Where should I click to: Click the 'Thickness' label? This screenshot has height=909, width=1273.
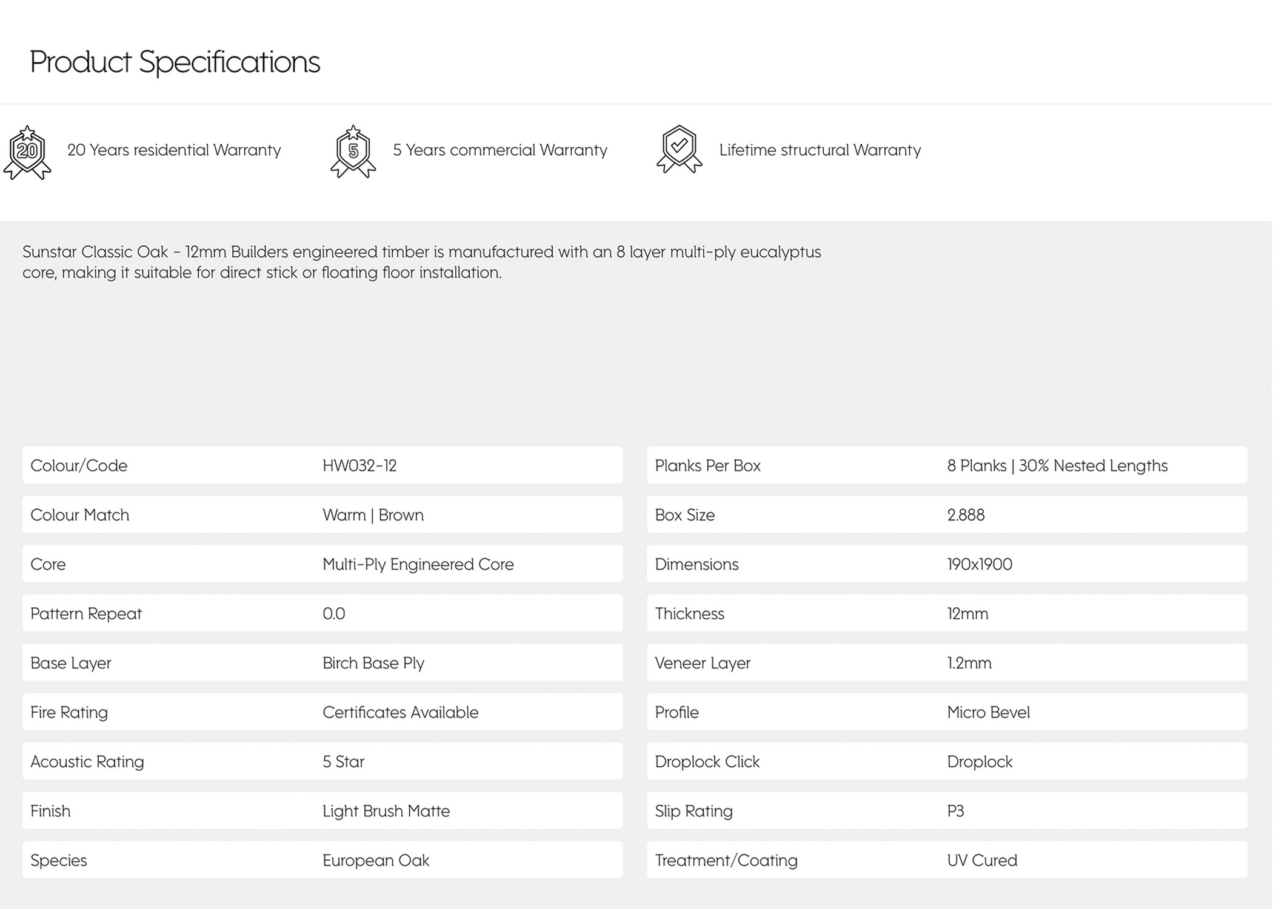689,614
